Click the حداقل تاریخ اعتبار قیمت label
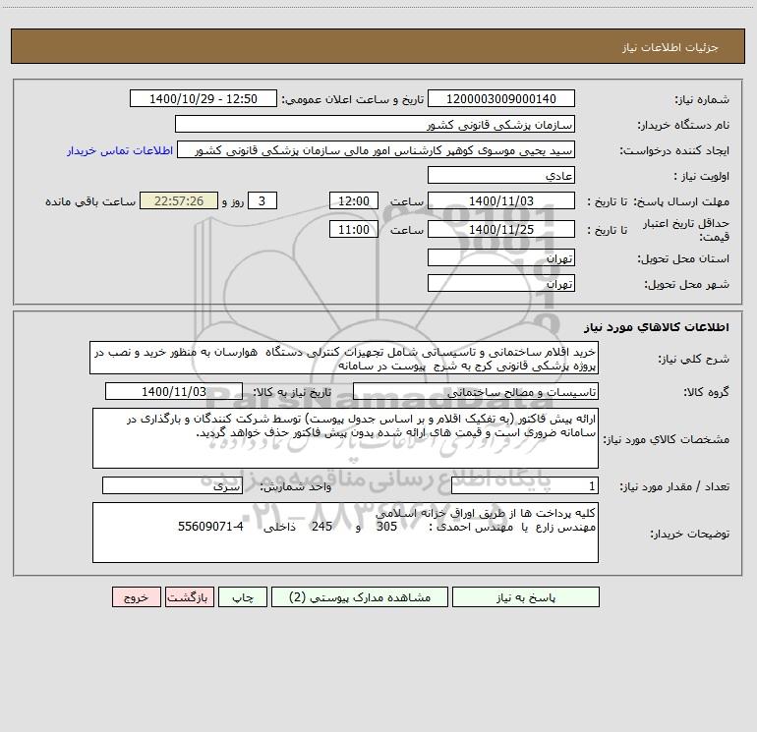Viewport: 757px width, 732px height. pos(686,230)
